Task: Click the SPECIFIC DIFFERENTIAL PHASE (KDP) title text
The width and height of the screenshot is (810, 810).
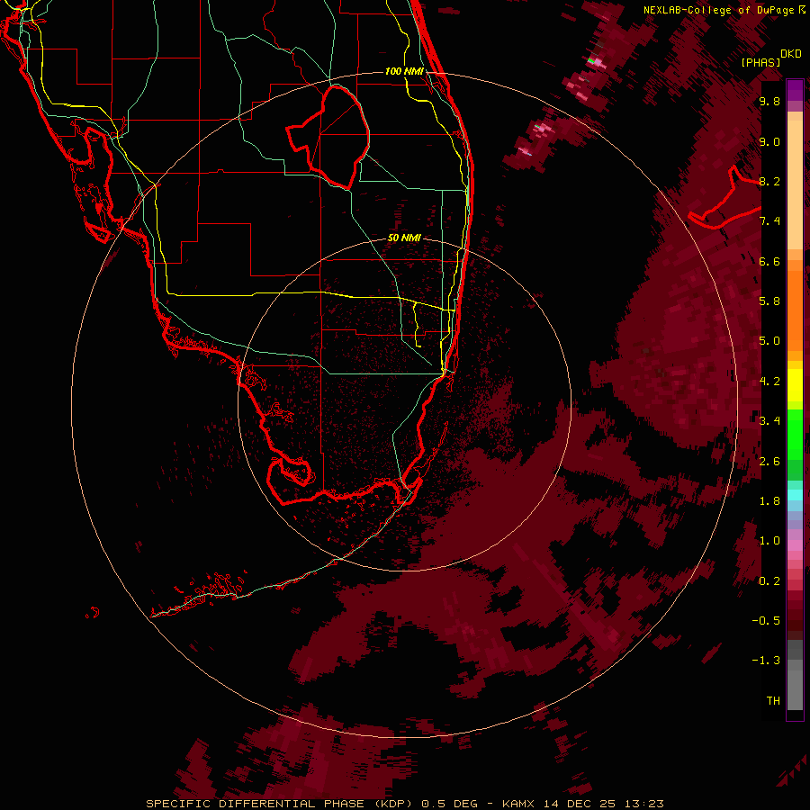Action: point(279,804)
